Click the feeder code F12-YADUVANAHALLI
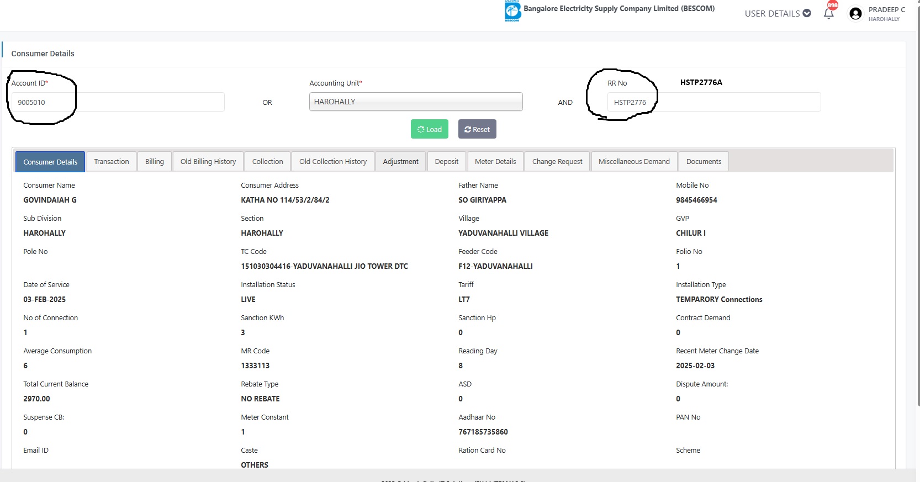This screenshot has width=920, height=482. click(x=495, y=266)
